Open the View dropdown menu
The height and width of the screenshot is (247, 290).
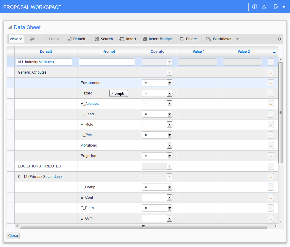coord(16,39)
